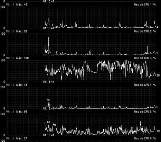This screenshot has width=161, height=142.
Task: Click cursor reading 61 on CPU 5 graph
Action: pyautogui.click(x=49, y=122)
